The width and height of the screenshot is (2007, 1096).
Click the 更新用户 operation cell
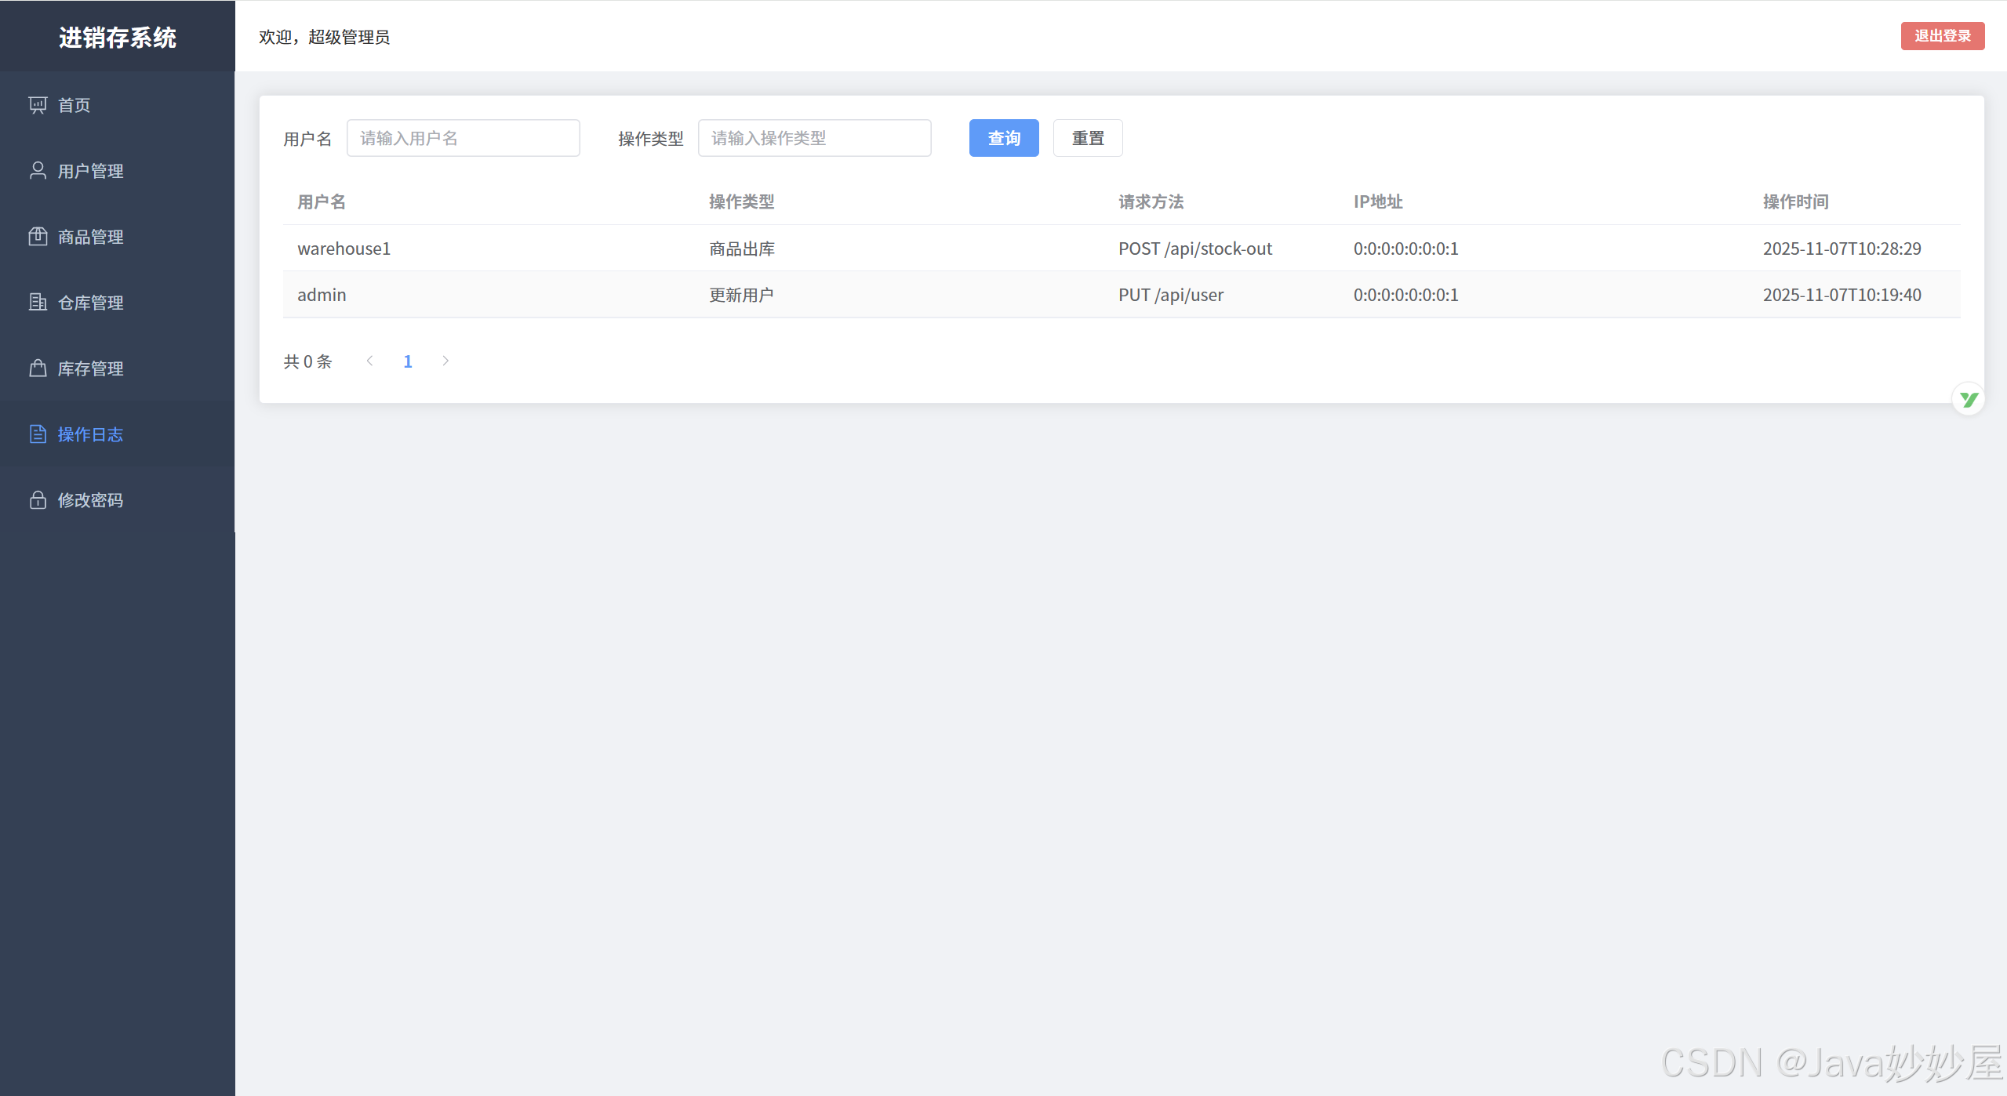(742, 295)
